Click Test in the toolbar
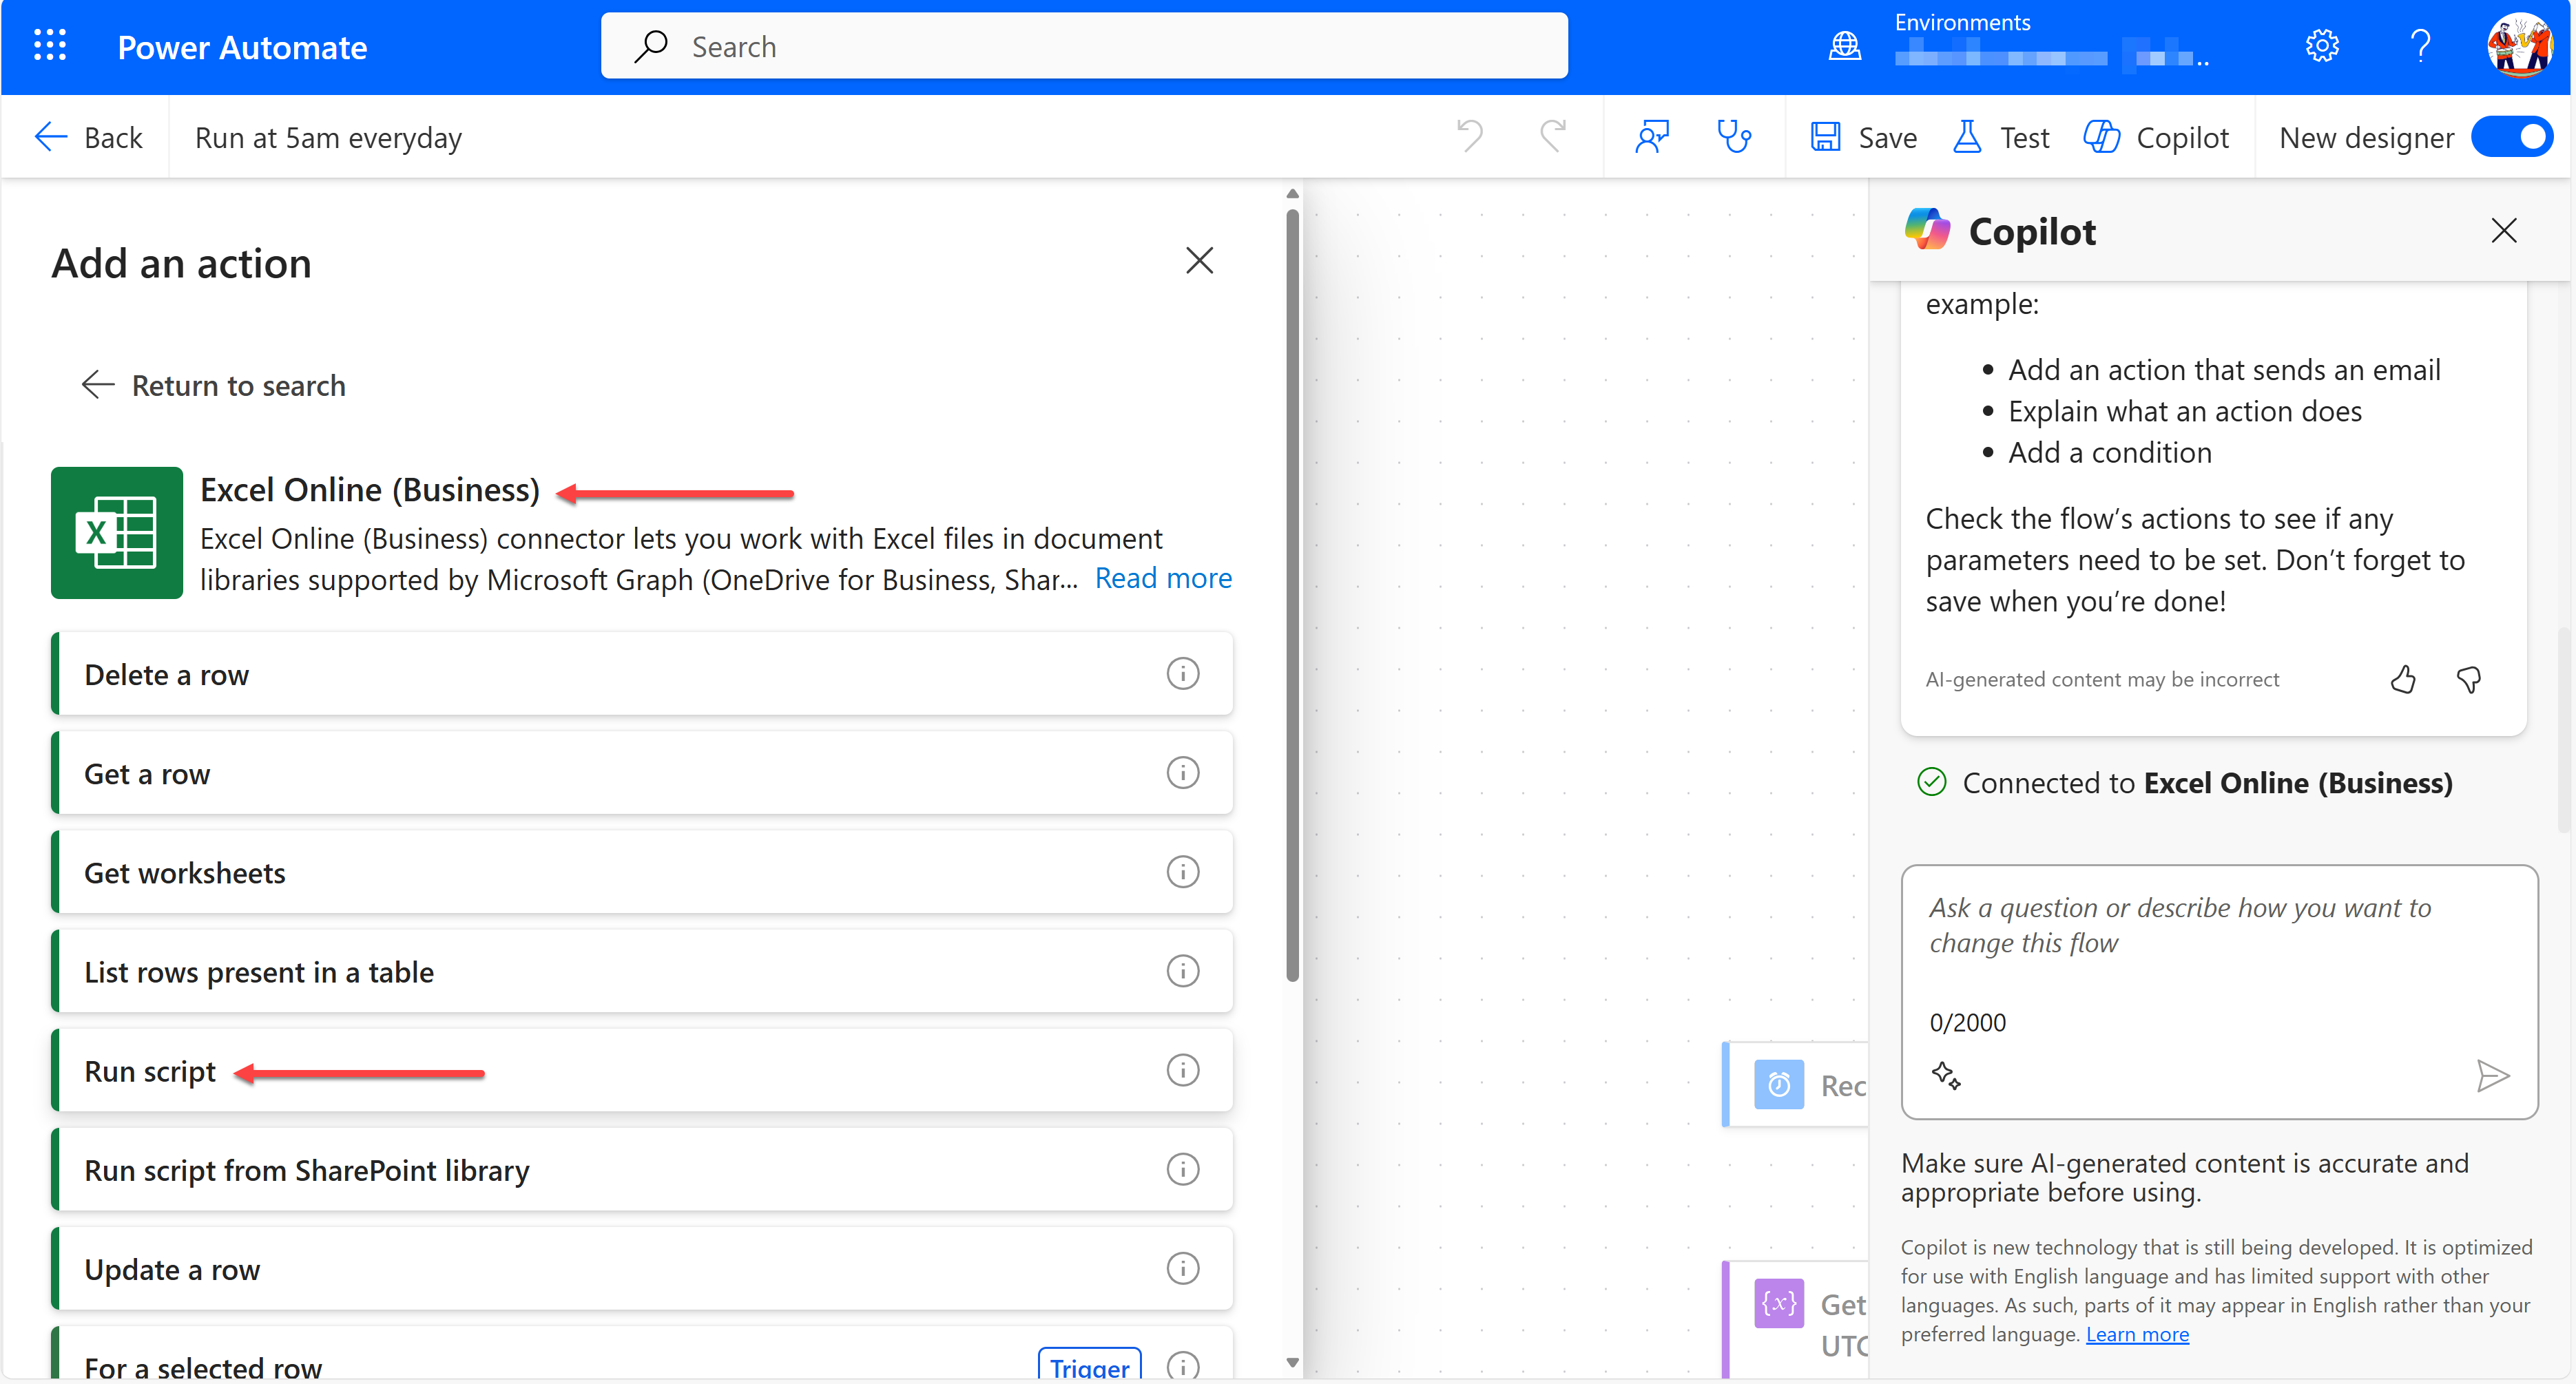This screenshot has height=1384, width=2576. [2001, 137]
